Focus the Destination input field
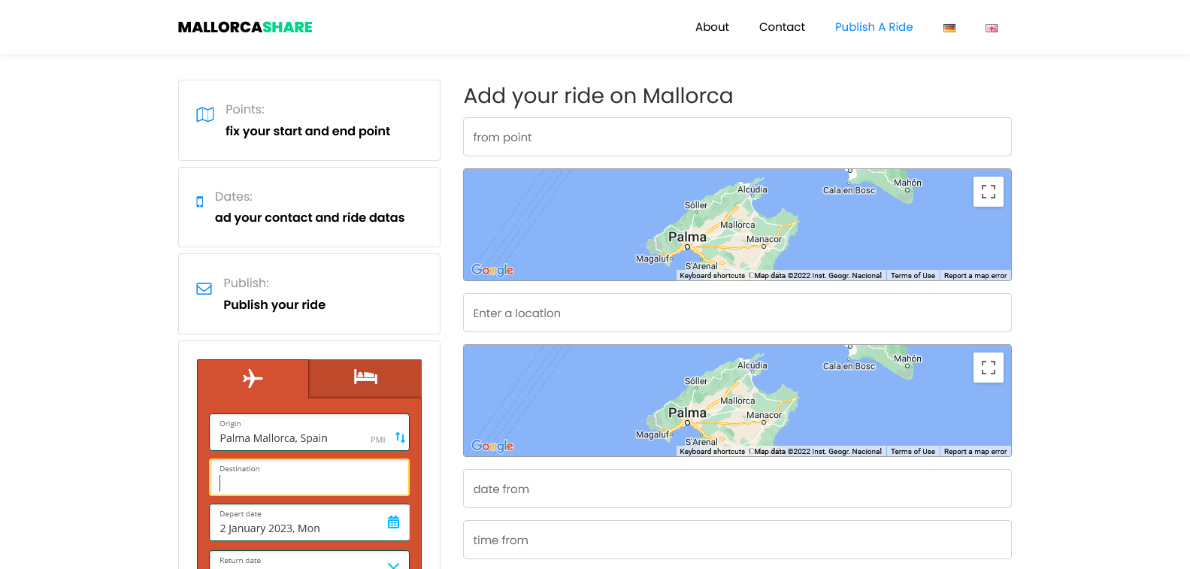This screenshot has height=569, width=1190. click(309, 477)
